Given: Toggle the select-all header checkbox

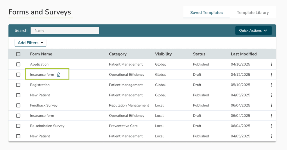Looking at the screenshot, I should tap(18, 54).
